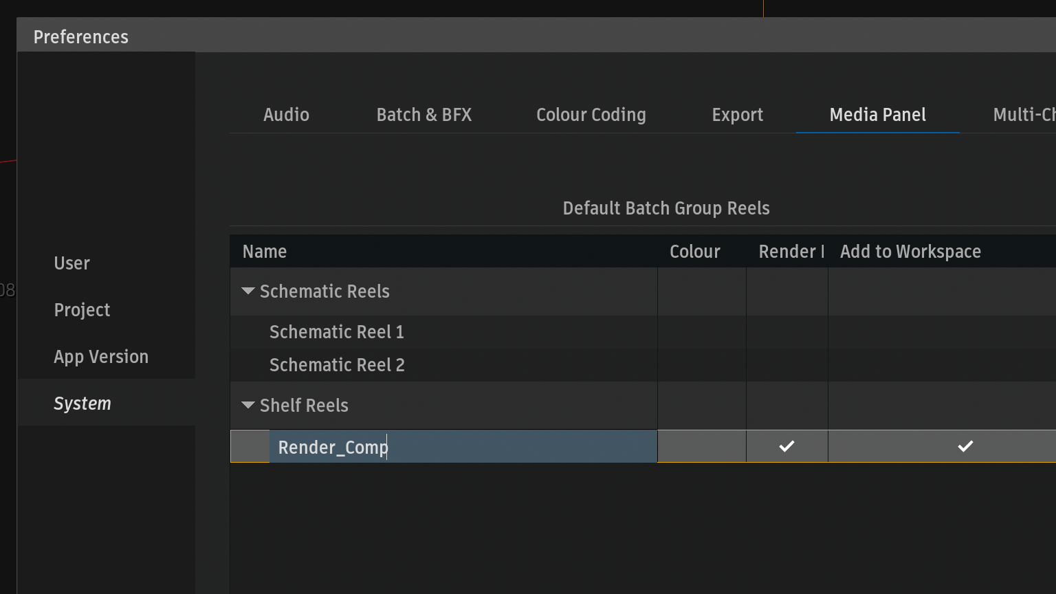Open the partially visible Multi-Ch tab
The image size is (1056, 594).
point(1023,115)
